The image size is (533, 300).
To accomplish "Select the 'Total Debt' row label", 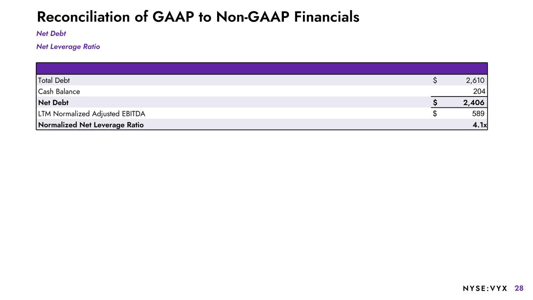I will click(54, 80).
